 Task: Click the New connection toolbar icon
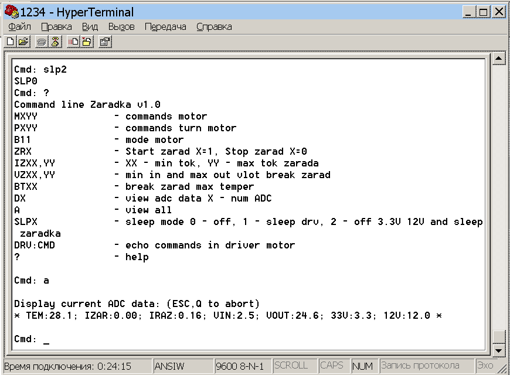[x=10, y=42]
